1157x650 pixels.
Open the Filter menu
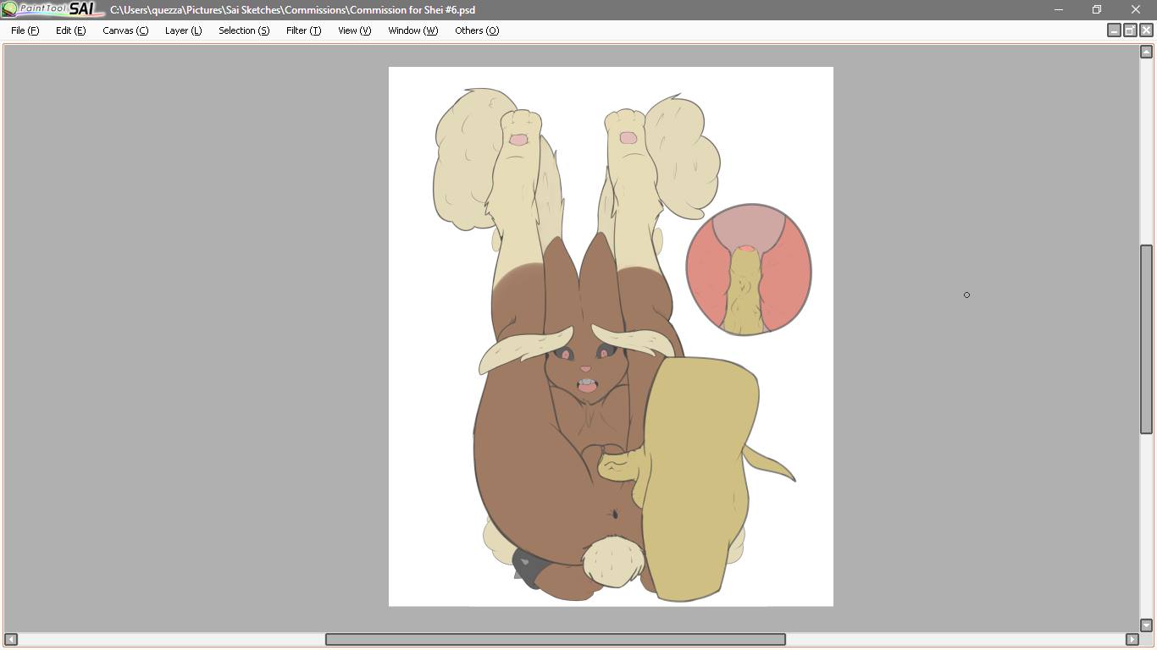303,30
